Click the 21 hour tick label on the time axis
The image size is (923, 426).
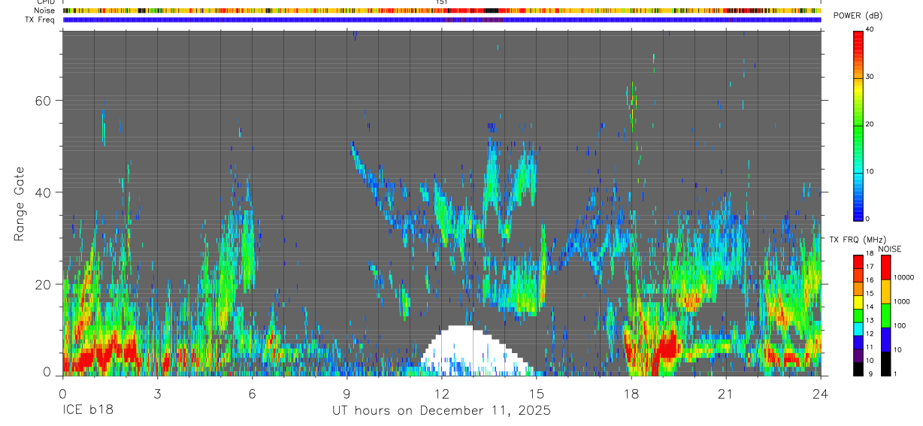726,394
